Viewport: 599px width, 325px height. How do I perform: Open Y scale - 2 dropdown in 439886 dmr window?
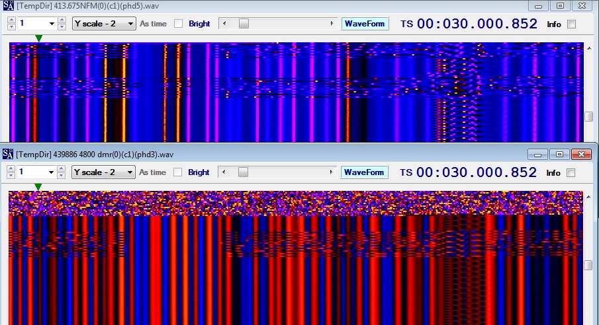pos(103,172)
